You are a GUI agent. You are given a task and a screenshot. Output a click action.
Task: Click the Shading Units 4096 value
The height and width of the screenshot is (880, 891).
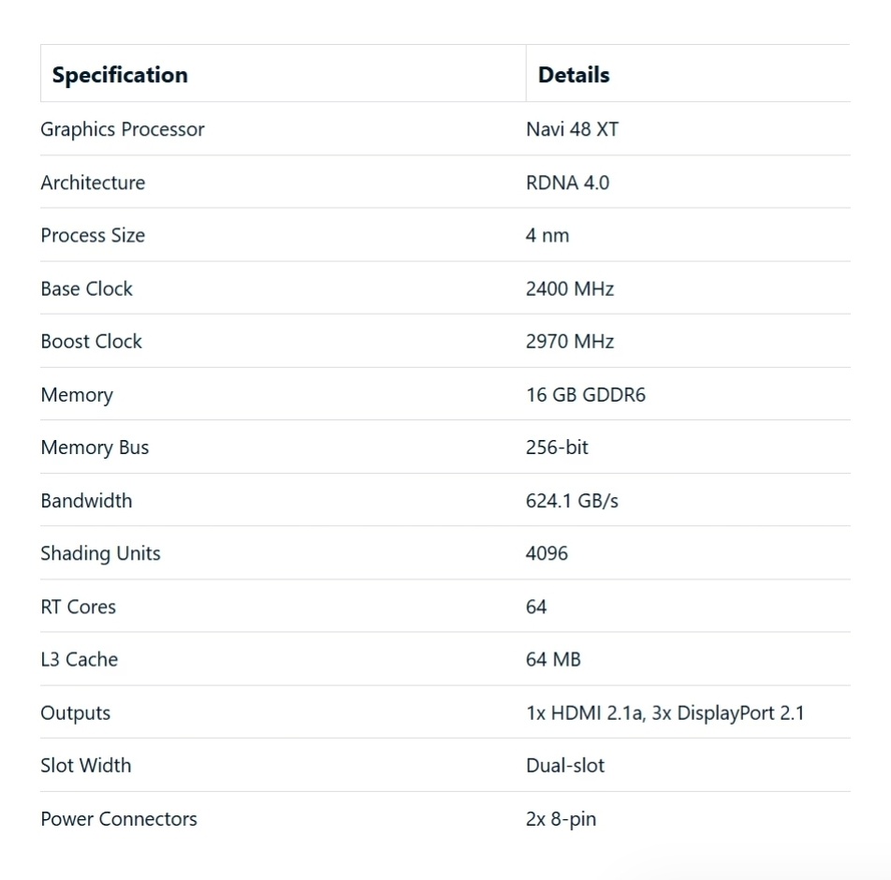pos(547,553)
